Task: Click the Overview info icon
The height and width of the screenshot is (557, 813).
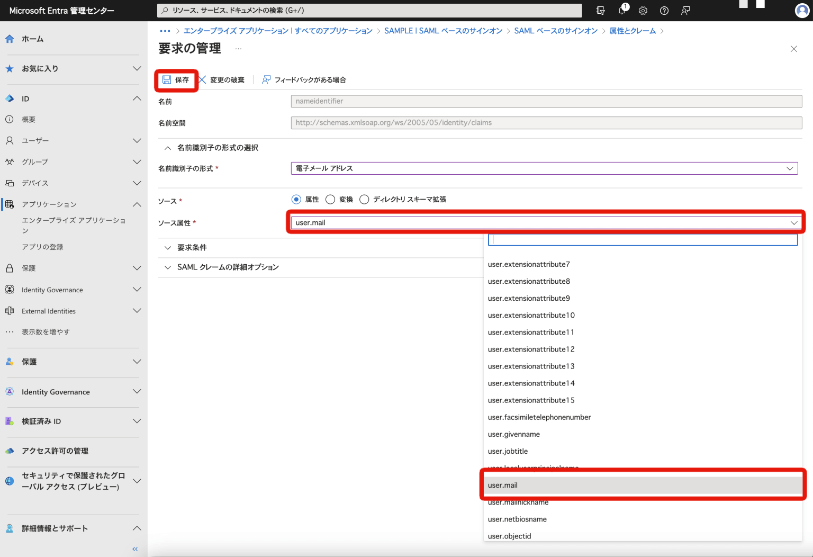Action: click(x=10, y=119)
